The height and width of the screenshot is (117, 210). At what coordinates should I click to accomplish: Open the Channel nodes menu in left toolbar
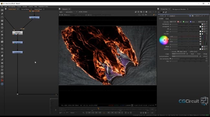(2, 21)
